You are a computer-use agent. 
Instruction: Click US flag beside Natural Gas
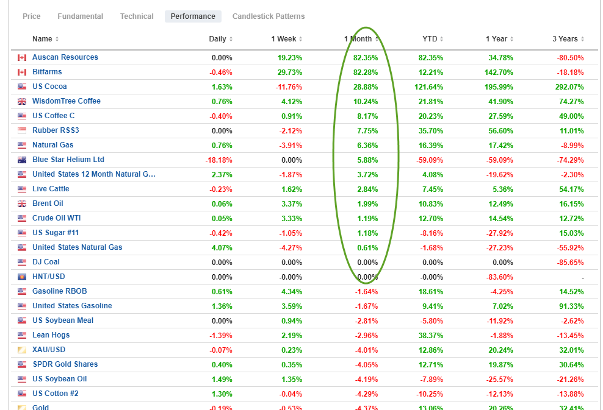[x=22, y=145]
